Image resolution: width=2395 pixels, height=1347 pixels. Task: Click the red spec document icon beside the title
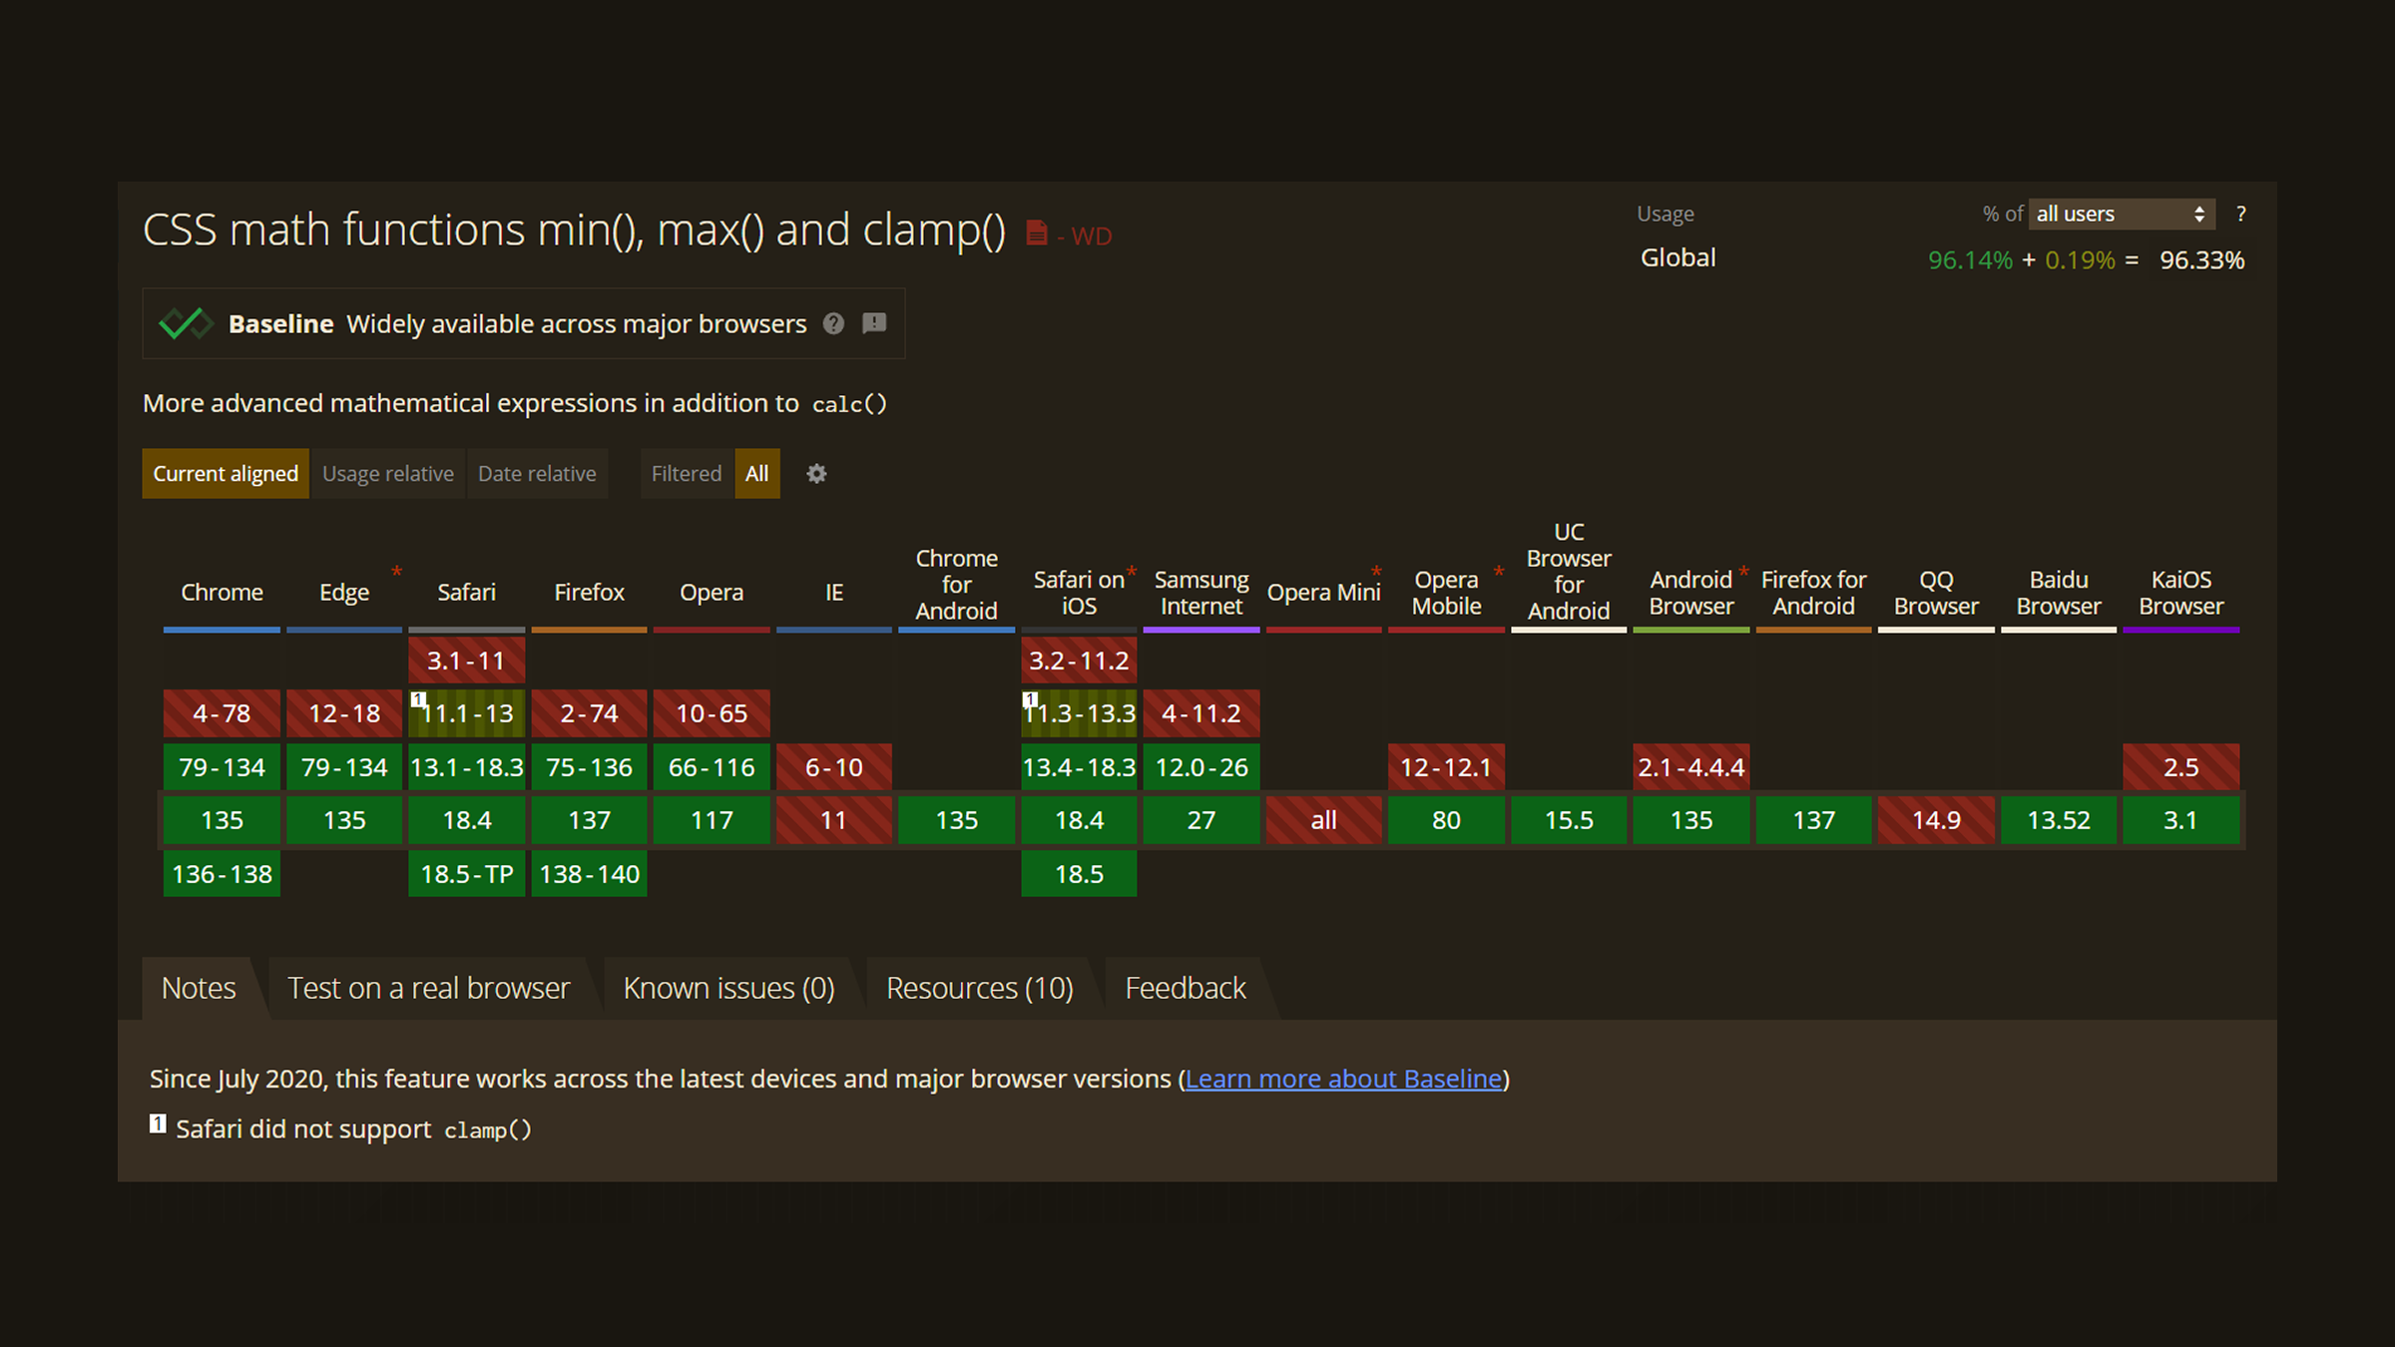[1037, 233]
